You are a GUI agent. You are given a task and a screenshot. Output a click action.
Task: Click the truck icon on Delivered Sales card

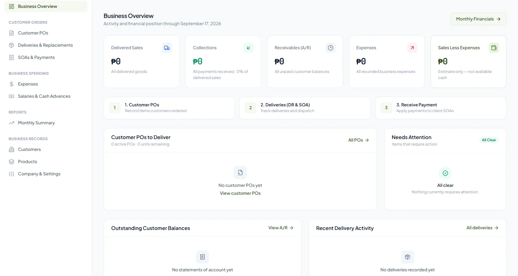pos(167,48)
